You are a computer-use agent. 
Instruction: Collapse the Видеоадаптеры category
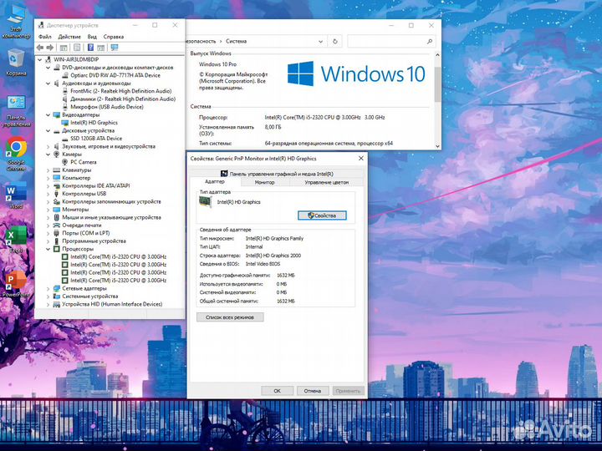[48, 114]
